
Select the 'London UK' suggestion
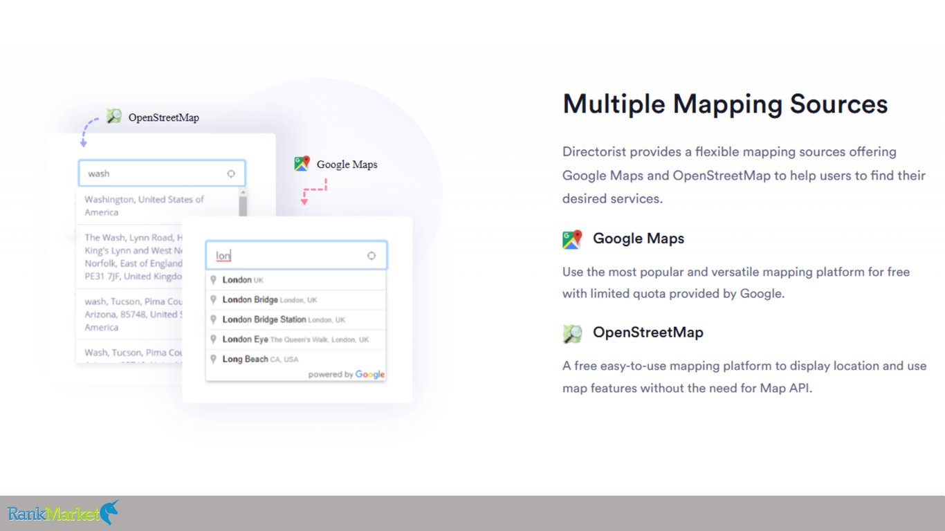tap(296, 280)
